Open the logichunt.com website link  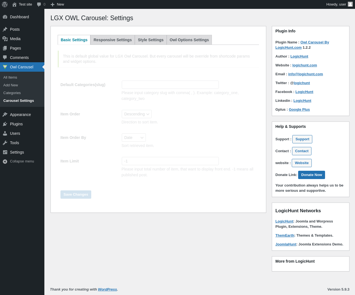point(305,65)
